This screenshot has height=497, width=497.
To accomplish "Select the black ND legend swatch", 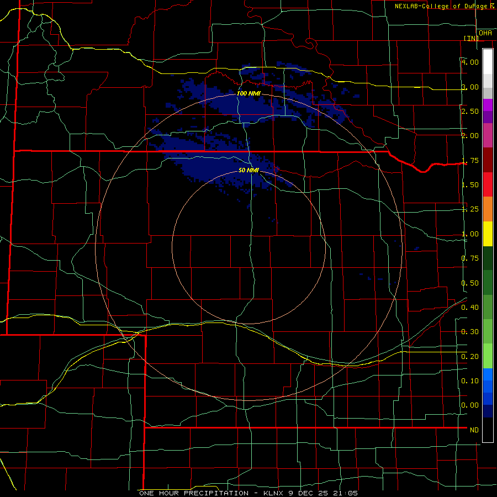I will [x=488, y=430].
